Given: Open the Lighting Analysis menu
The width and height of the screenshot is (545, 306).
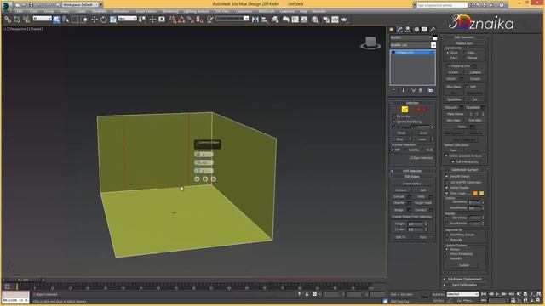Looking at the screenshot, I should click(x=197, y=11).
